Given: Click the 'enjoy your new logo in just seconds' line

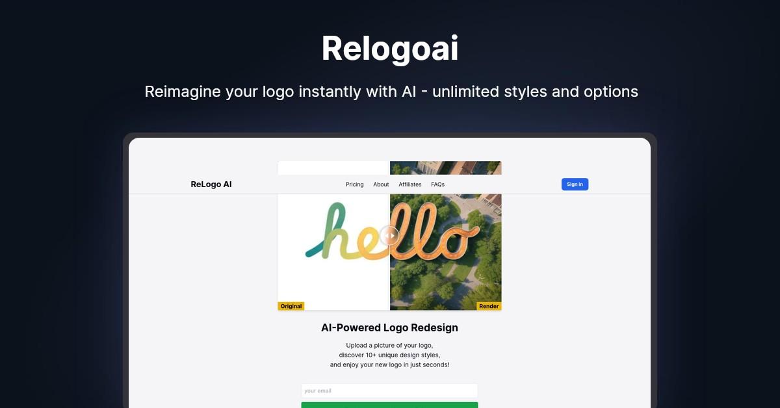Looking at the screenshot, I should click(389, 365).
